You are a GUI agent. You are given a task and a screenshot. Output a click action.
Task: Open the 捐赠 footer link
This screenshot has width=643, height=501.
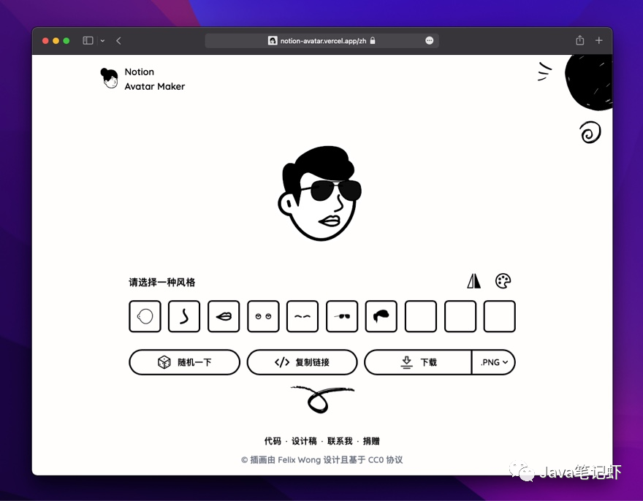pyautogui.click(x=371, y=441)
